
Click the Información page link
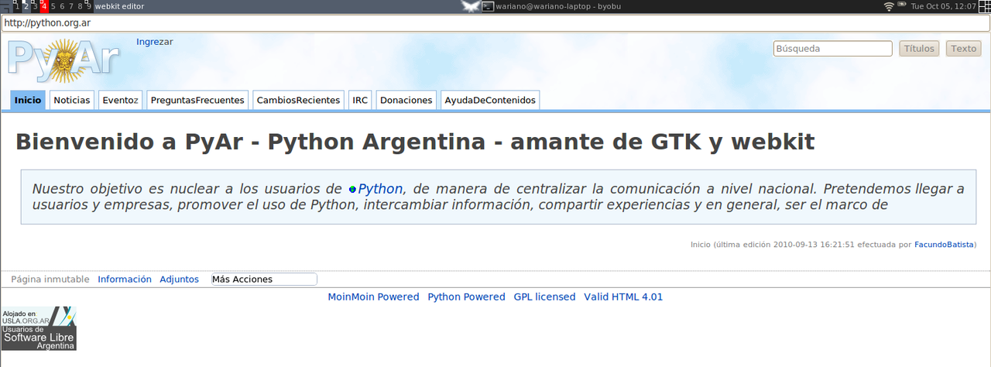coord(125,280)
